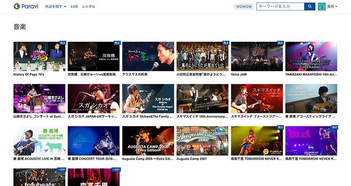Viewport: 351px width, 186px height.
Task: Click the 音楽 page heading
Action: click(20, 27)
